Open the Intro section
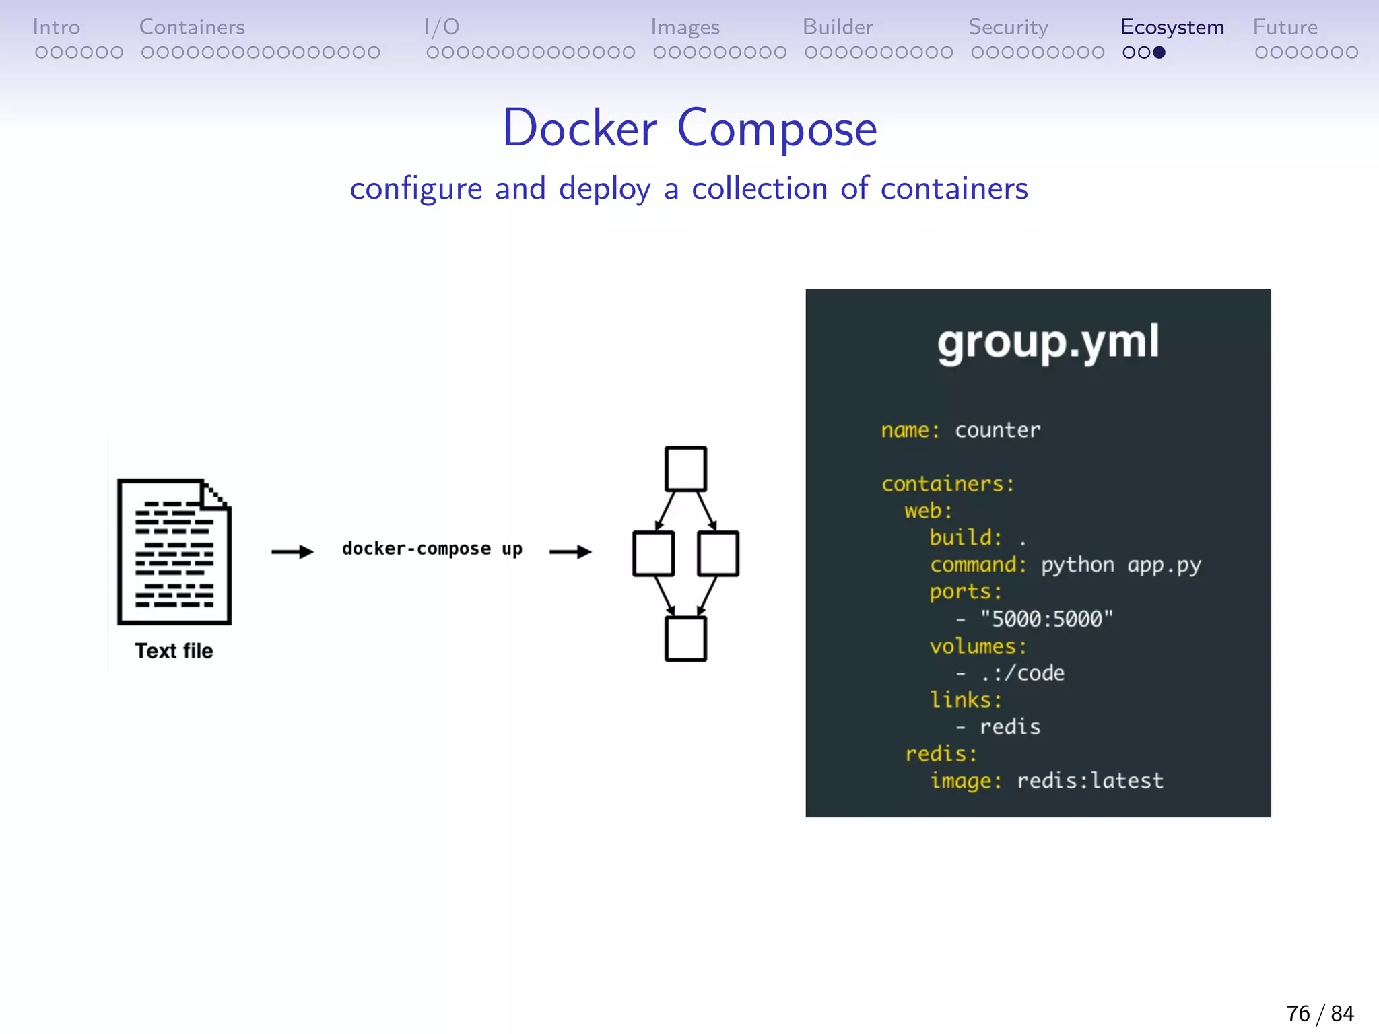 tap(56, 27)
